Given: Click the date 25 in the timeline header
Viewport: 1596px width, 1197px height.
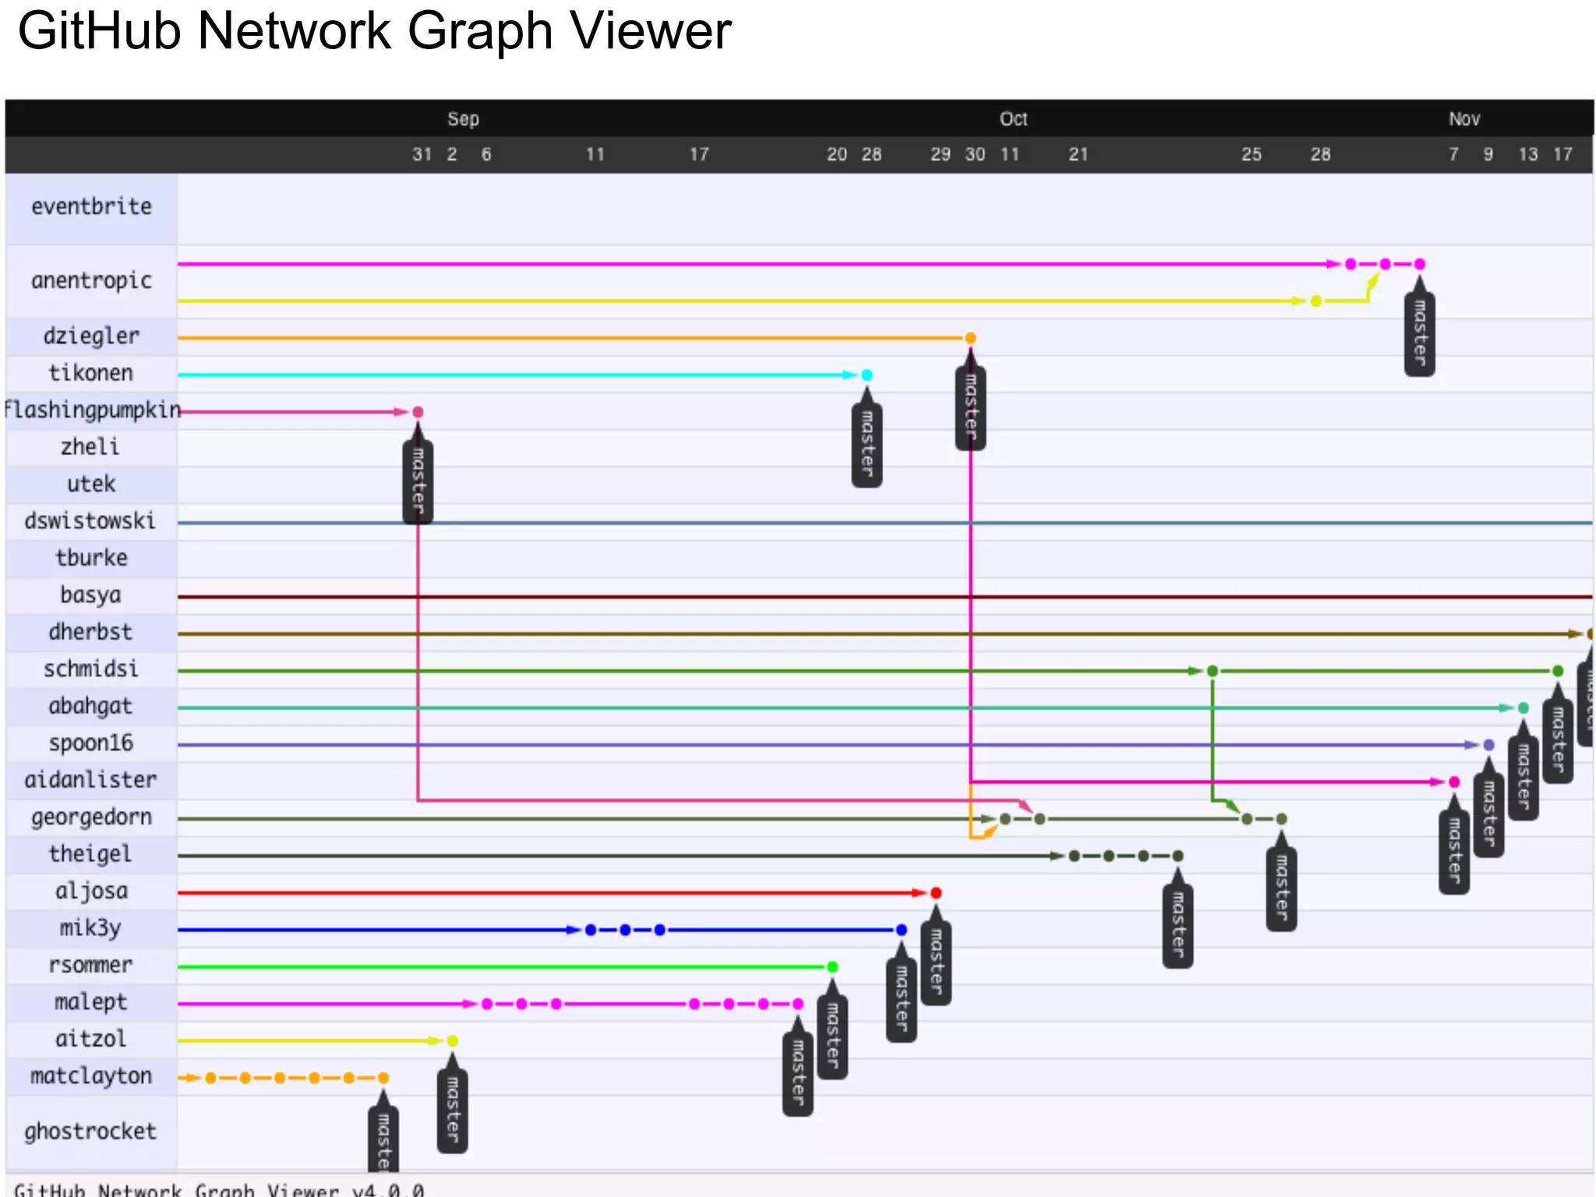Looking at the screenshot, I should coord(1251,154).
